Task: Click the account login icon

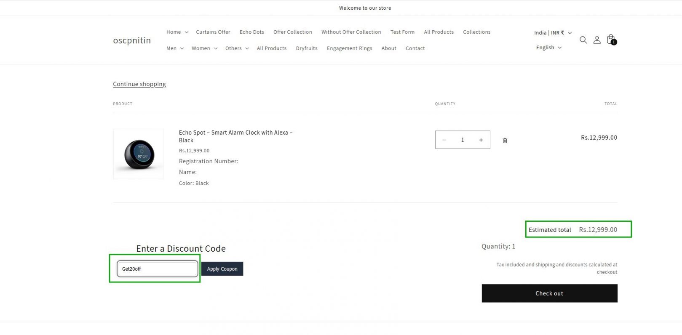Action: (597, 40)
